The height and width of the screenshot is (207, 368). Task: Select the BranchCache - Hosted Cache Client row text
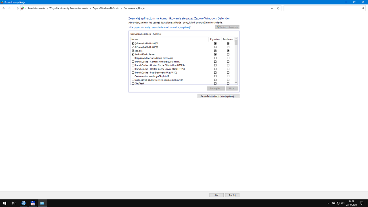(x=159, y=65)
